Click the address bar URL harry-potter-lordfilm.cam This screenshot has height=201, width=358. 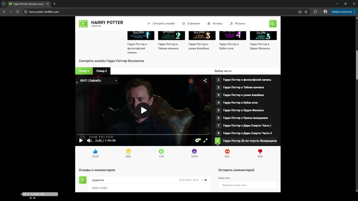coord(44,12)
